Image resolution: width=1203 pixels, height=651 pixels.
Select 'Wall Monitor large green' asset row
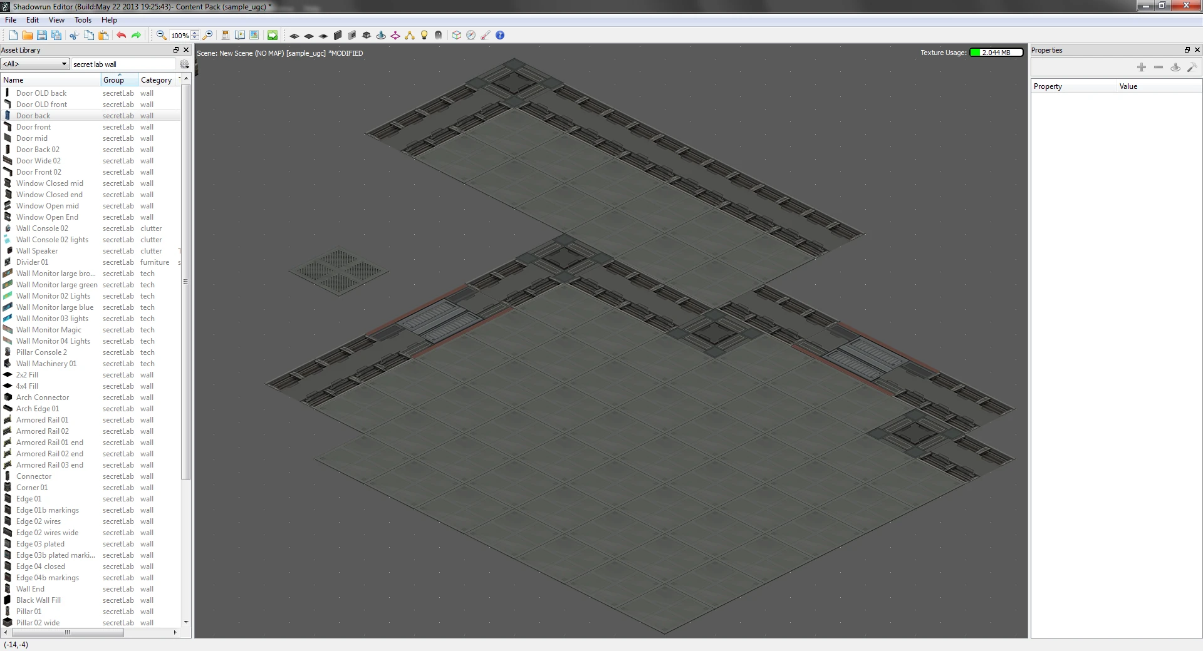(91, 285)
